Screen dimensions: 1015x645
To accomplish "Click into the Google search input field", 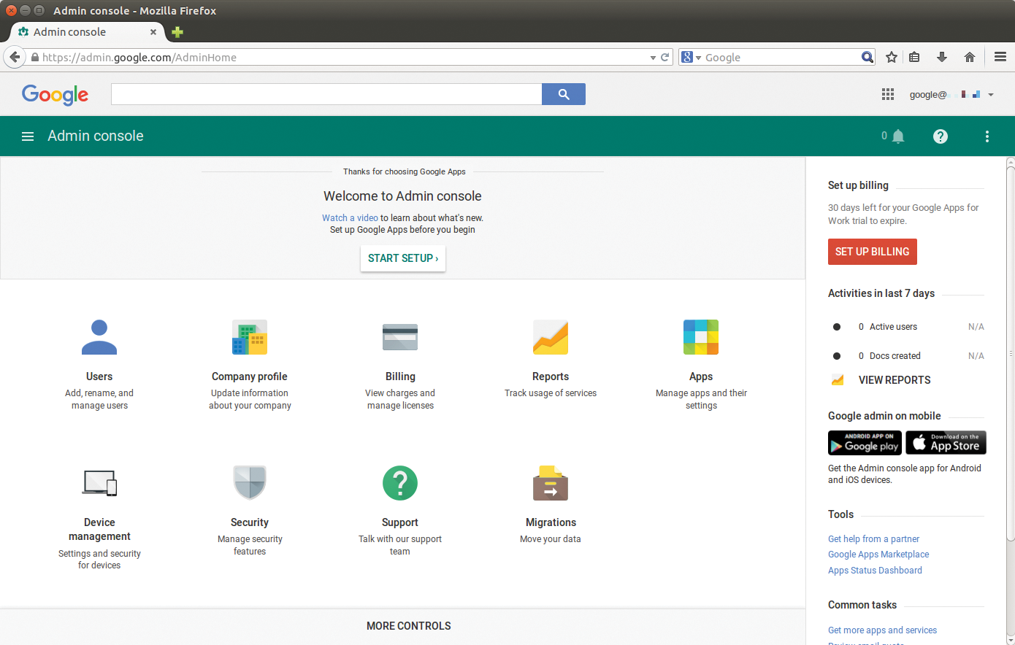I will (x=326, y=94).
